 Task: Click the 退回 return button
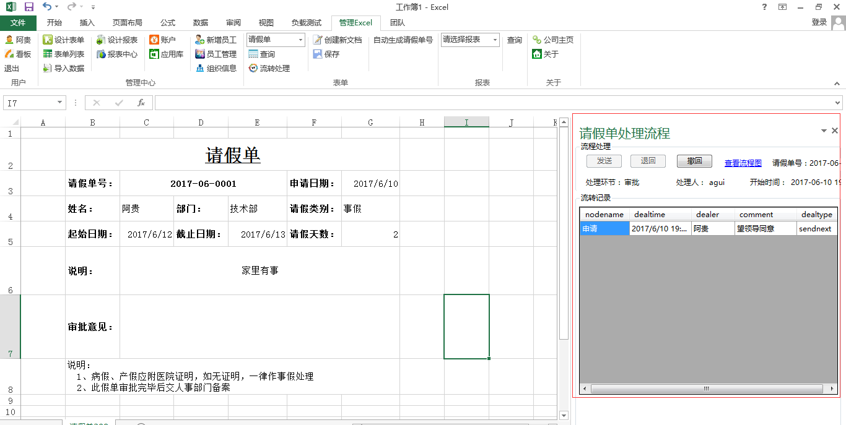pyautogui.click(x=648, y=161)
